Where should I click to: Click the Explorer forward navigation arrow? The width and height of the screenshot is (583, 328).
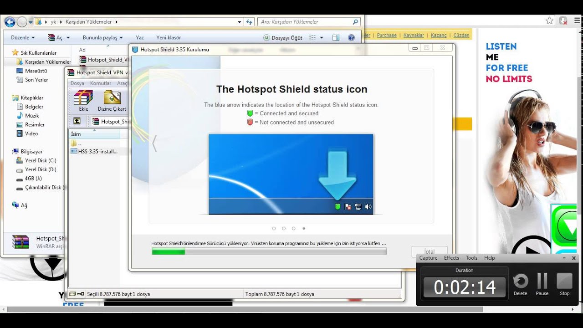point(22,21)
